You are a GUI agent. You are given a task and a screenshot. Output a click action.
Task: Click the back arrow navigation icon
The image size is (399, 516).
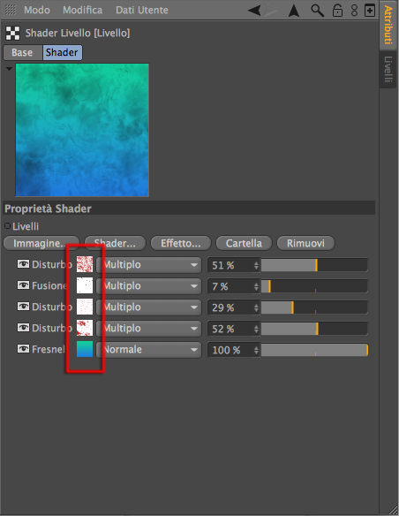(x=254, y=11)
